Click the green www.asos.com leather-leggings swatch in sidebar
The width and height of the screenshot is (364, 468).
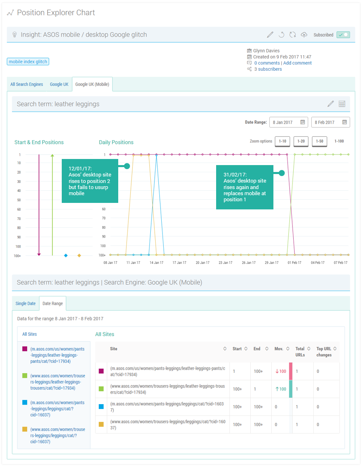pyautogui.click(x=25, y=376)
